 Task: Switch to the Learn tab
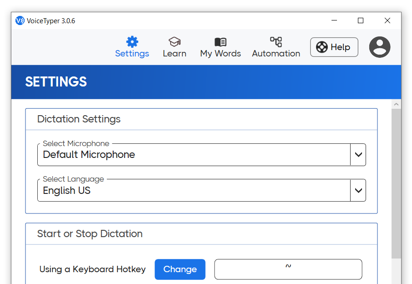click(x=175, y=47)
